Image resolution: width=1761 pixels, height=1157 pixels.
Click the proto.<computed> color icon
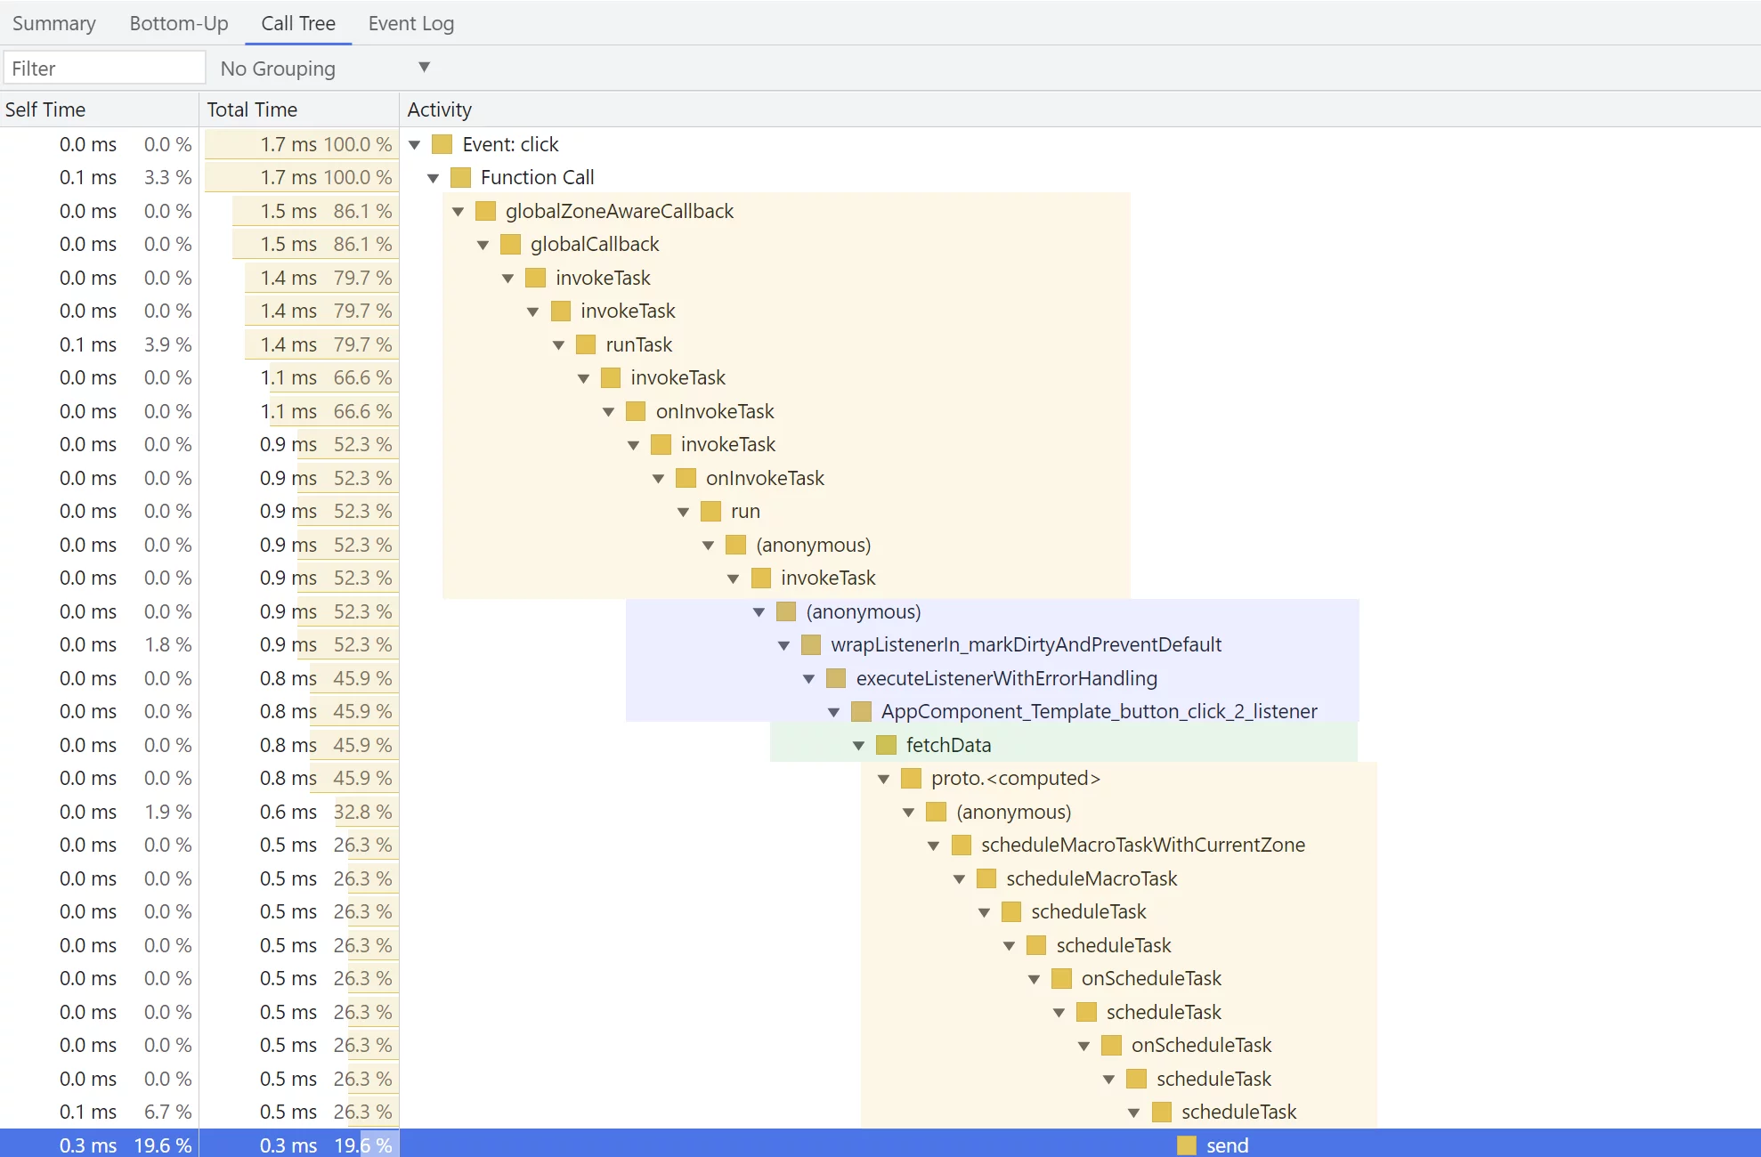click(x=911, y=778)
